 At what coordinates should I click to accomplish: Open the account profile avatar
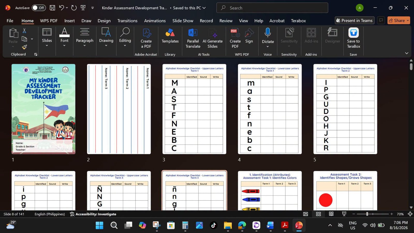(359, 8)
